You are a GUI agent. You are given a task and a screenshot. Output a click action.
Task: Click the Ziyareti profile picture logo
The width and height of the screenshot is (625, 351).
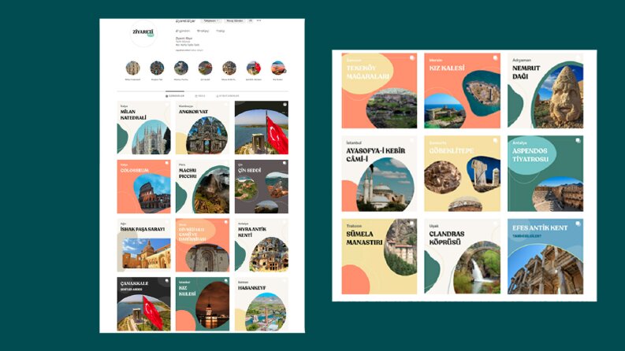point(143,33)
